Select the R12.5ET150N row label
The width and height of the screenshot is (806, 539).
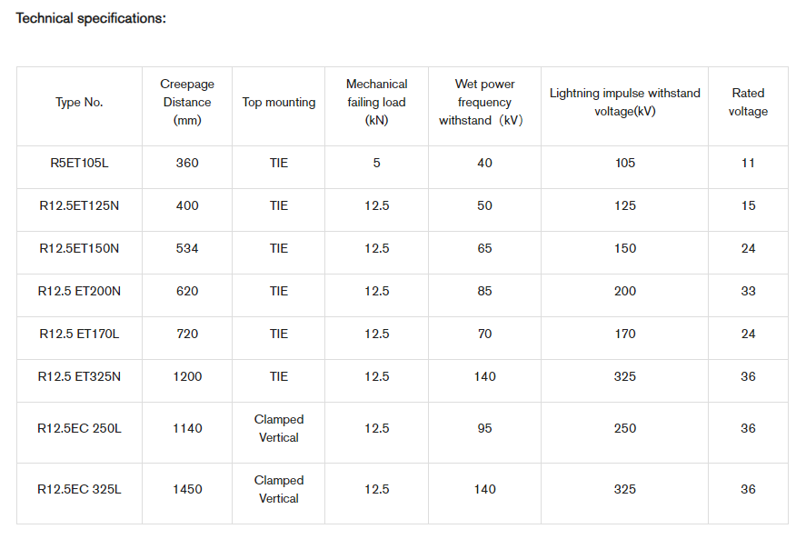[79, 248]
